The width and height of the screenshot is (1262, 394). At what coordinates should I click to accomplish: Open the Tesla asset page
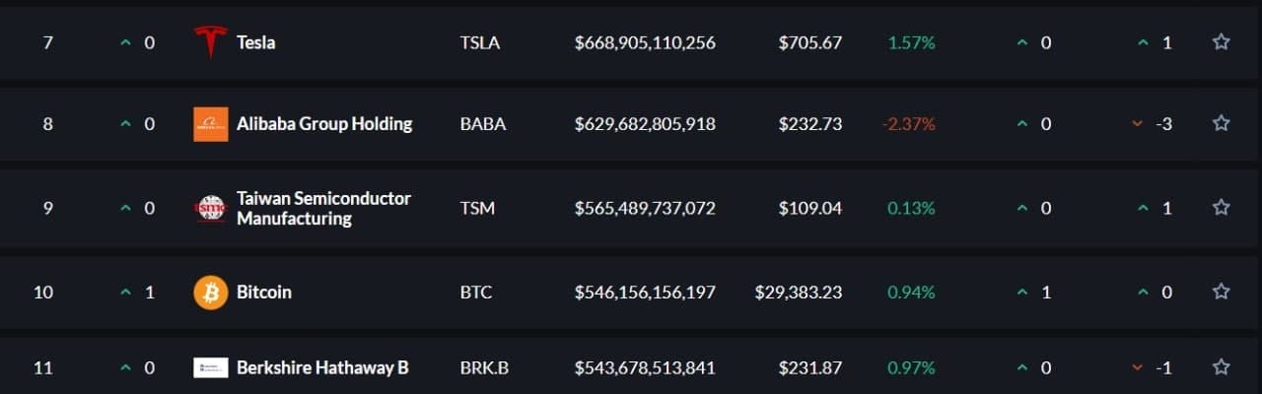(255, 43)
